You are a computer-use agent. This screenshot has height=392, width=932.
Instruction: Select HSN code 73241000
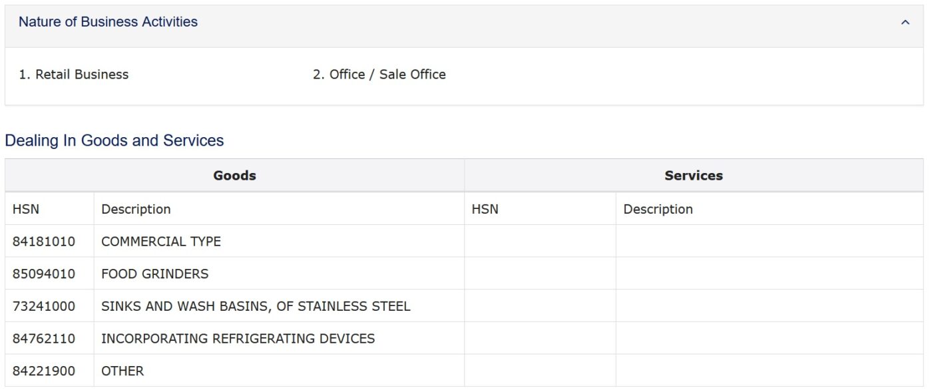[44, 306]
